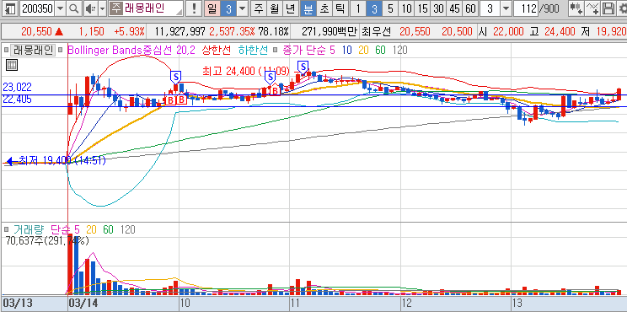Viewport: 627px width, 312px height.
Task: Click the 하한선 lower band label
Action: coord(253,50)
